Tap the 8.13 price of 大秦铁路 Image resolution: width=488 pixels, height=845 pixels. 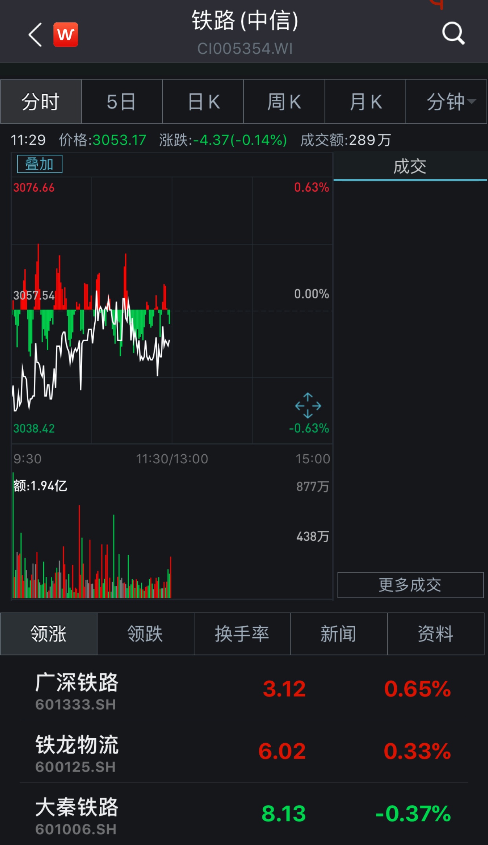[284, 814]
